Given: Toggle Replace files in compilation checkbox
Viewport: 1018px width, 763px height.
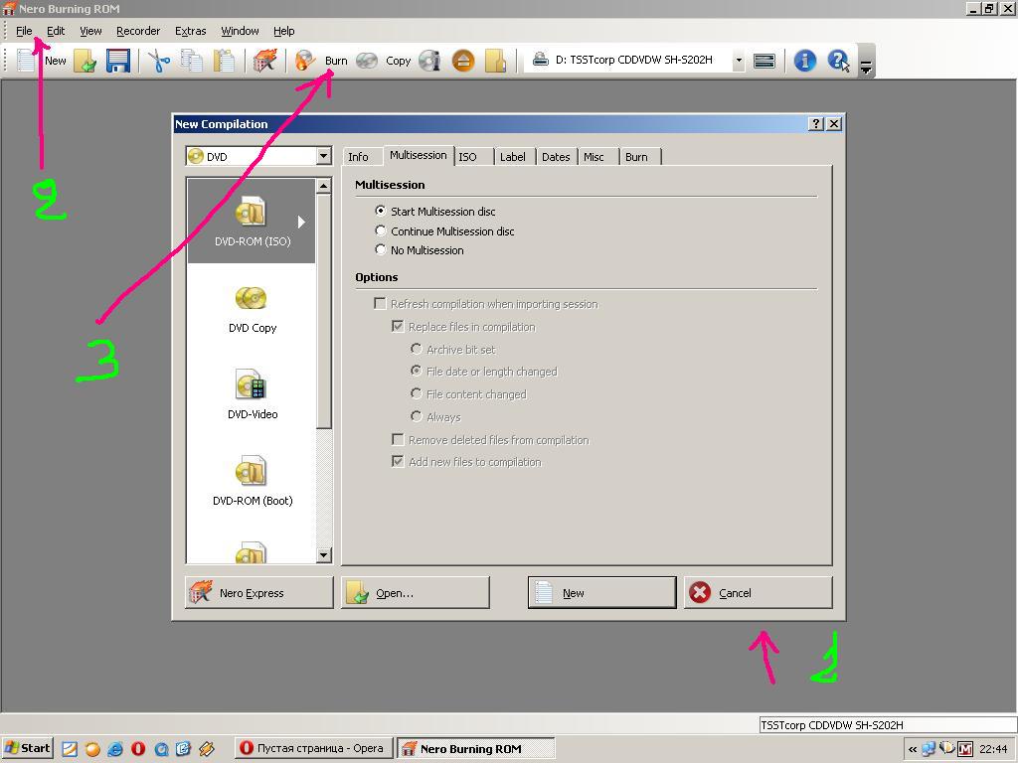Looking at the screenshot, I should click(x=464, y=326).
